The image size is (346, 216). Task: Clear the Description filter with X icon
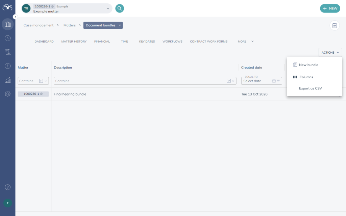(x=233, y=81)
